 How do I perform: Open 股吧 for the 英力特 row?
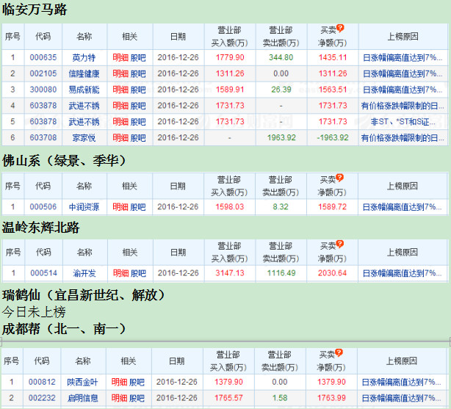coord(138,58)
